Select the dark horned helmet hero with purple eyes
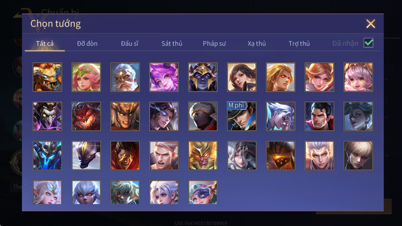Viewport: 402px width, 226px height. coord(203,77)
